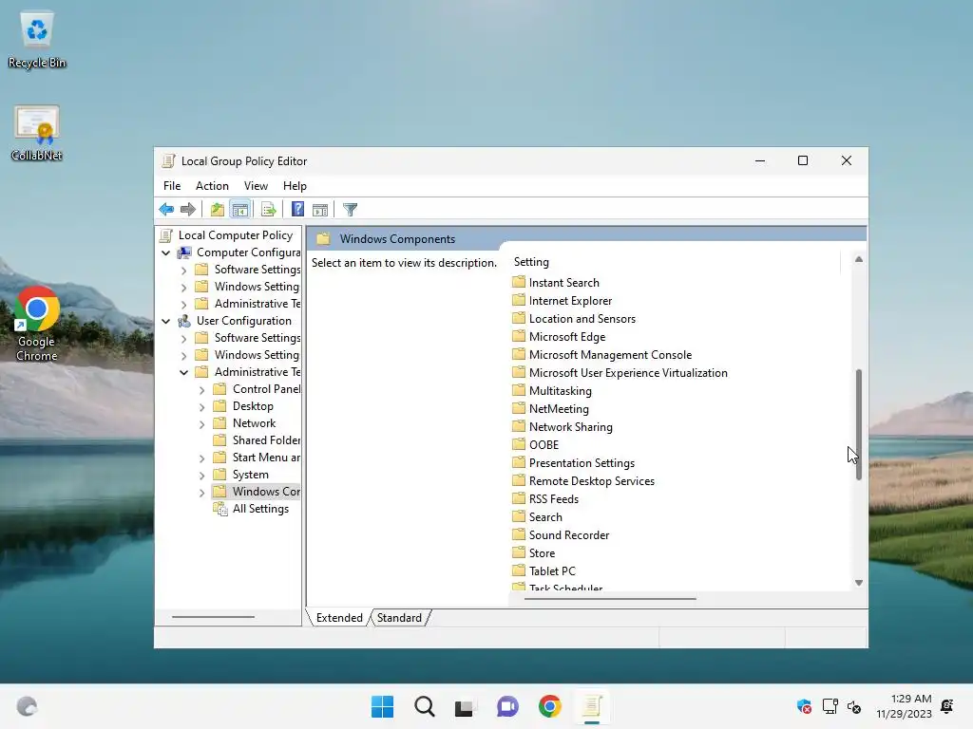
Task: Select the Google Chrome desktop shortcut
Action: pos(37,323)
